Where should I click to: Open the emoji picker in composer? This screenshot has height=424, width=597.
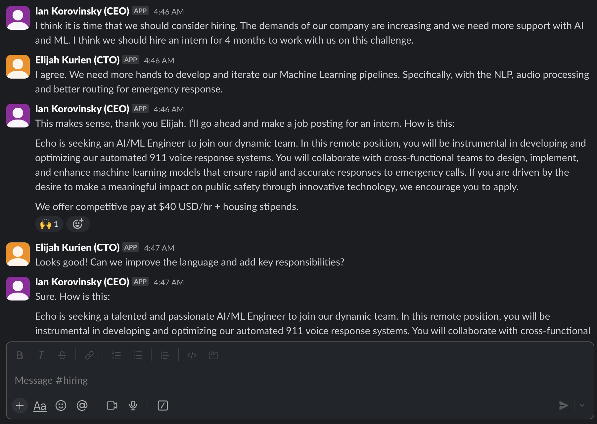pos(61,406)
